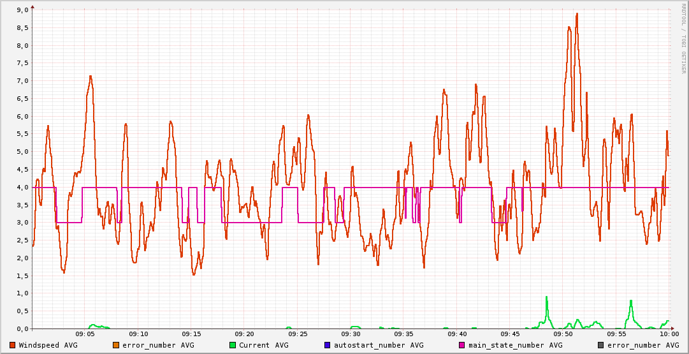Click the RRDTOOL / TOBI OETIKER watermark

coord(684,38)
